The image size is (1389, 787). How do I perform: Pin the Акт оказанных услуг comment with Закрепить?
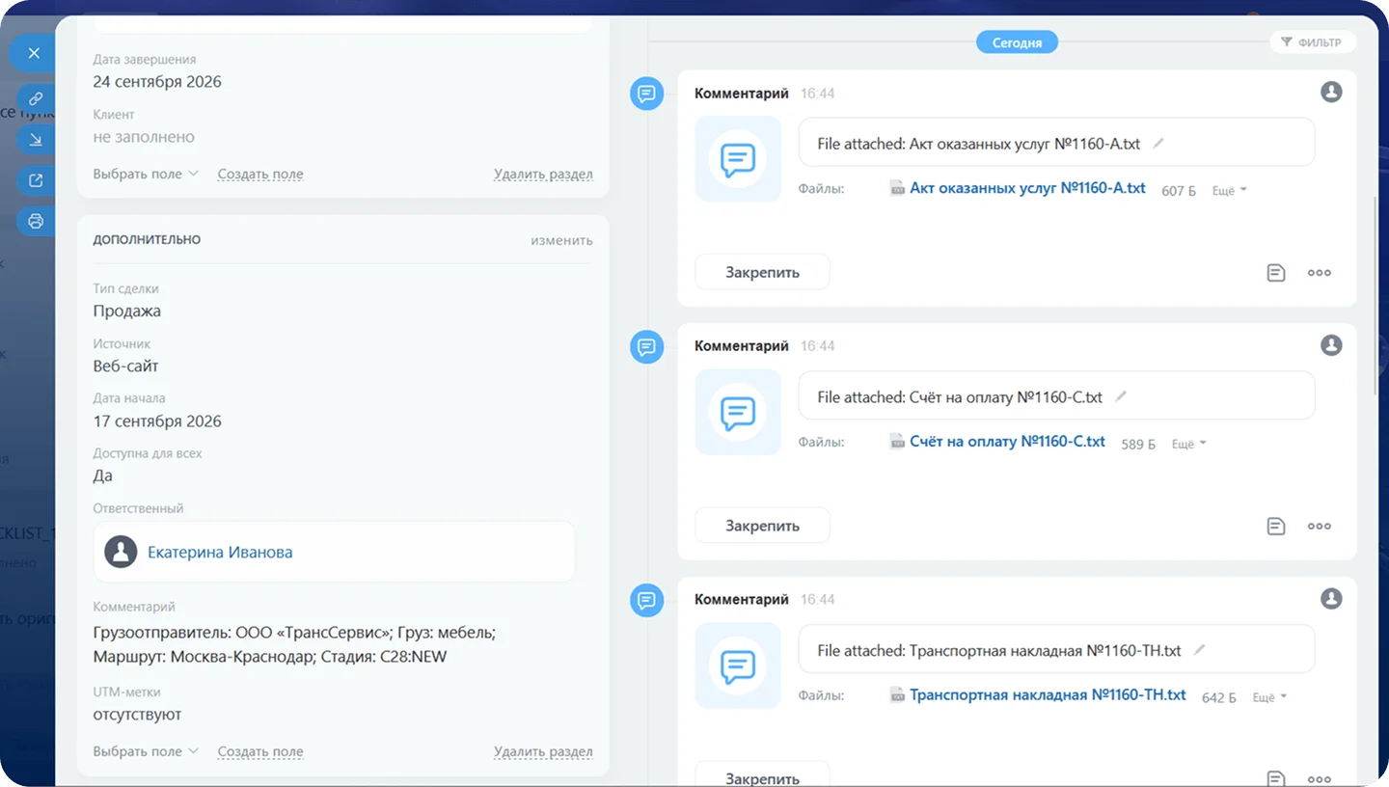click(x=762, y=273)
